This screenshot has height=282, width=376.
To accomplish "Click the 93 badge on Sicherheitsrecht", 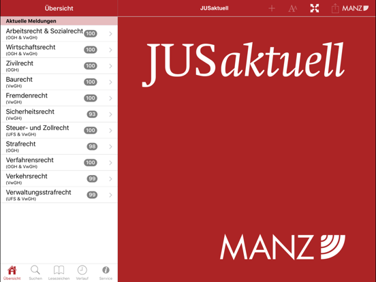I will (92, 114).
